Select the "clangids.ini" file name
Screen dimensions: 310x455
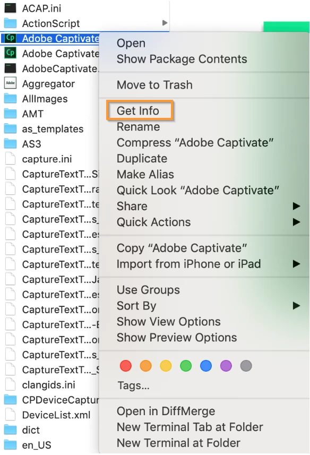pyautogui.click(x=49, y=385)
